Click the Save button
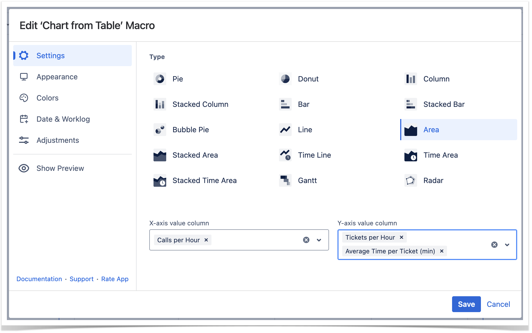 [x=466, y=304]
